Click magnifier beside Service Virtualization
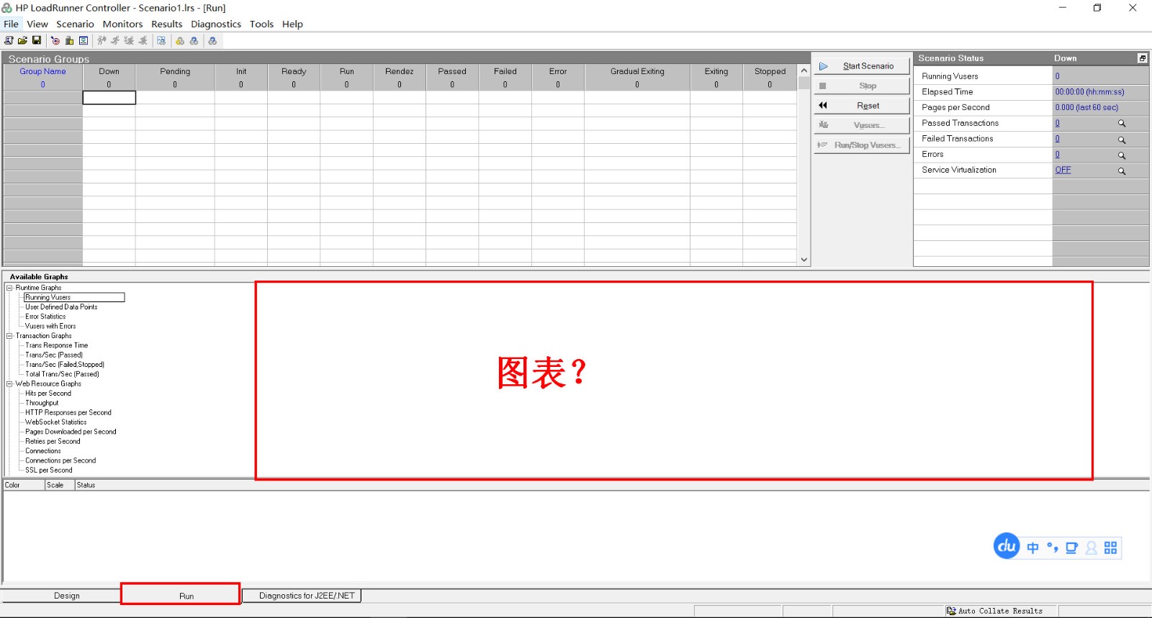 coord(1121,171)
